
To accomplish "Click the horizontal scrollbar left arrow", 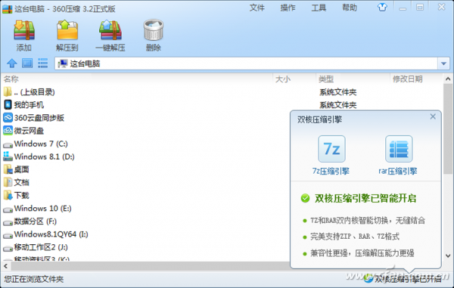I will (6, 266).
